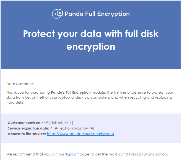
Task: Click the 'Thank you for purchasing' text
Action: tap(28, 93)
